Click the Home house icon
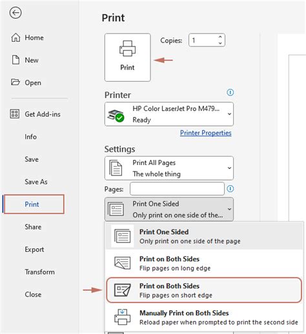Screen dimensions: 306x334 [x=15, y=37]
